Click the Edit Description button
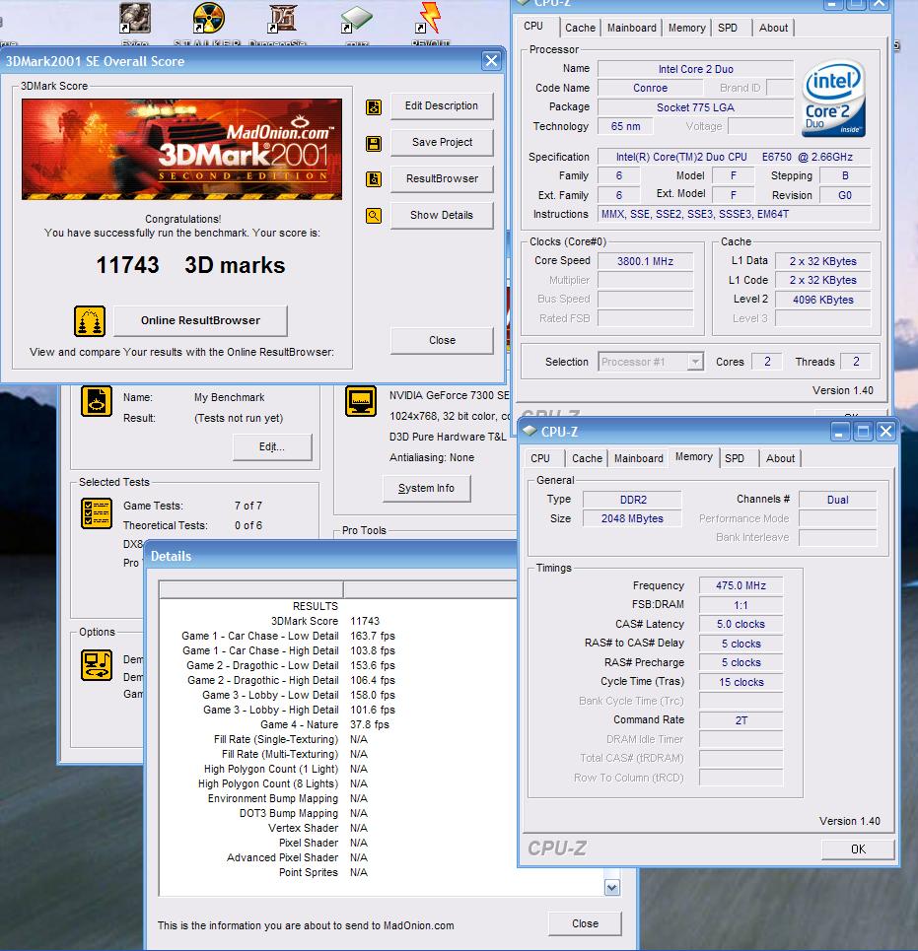The height and width of the screenshot is (951, 918). click(x=442, y=106)
